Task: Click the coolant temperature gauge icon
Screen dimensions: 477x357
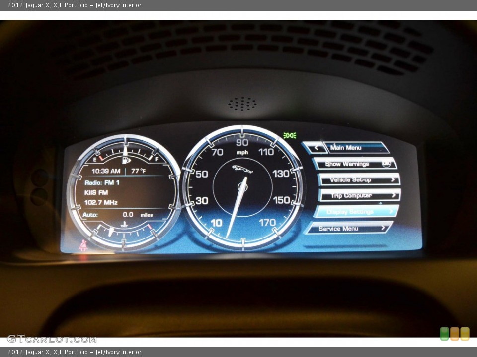Action: point(124,224)
